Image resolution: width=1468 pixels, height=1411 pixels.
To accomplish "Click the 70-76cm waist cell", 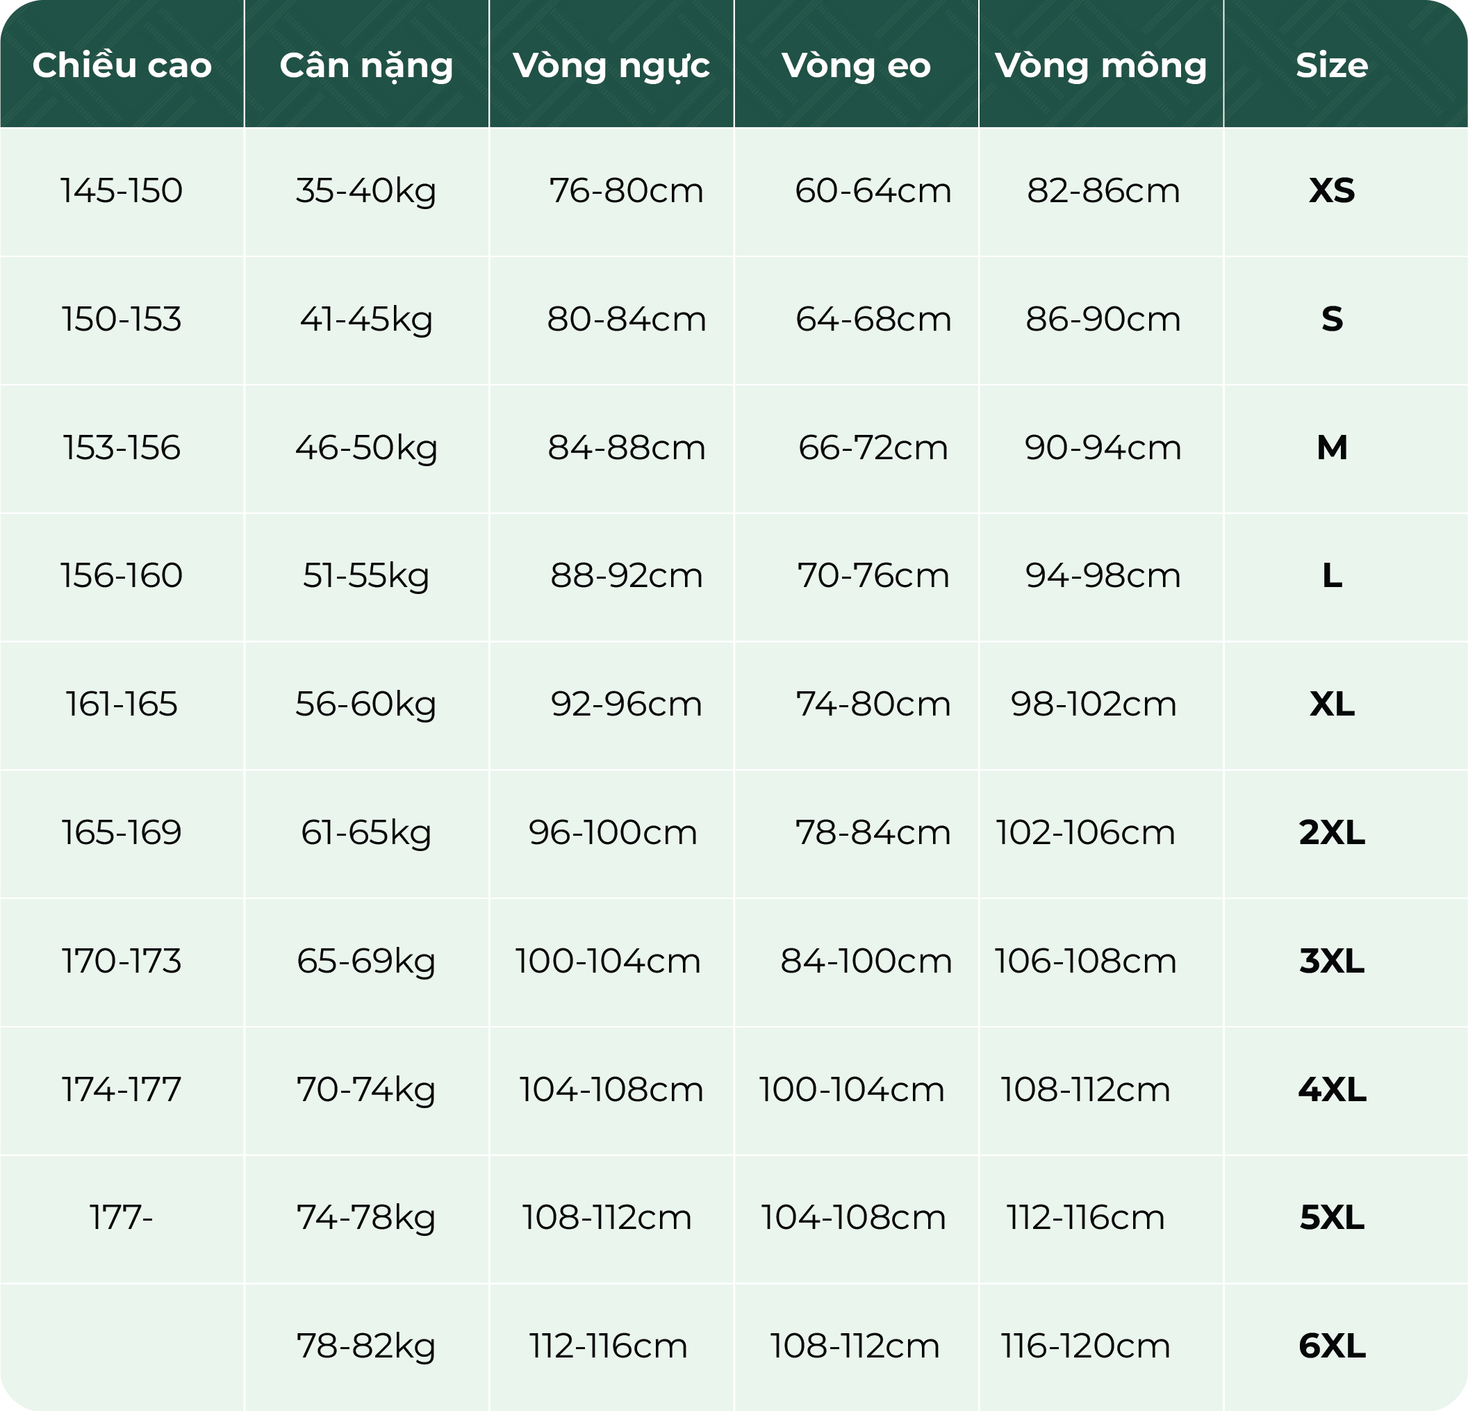I will coord(873,576).
